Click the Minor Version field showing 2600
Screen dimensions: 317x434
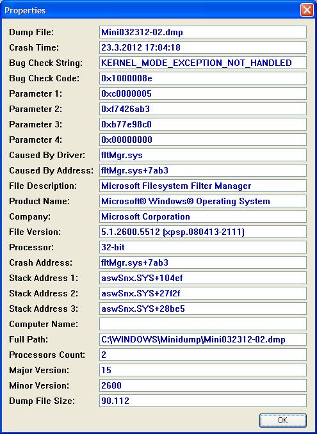(203, 385)
